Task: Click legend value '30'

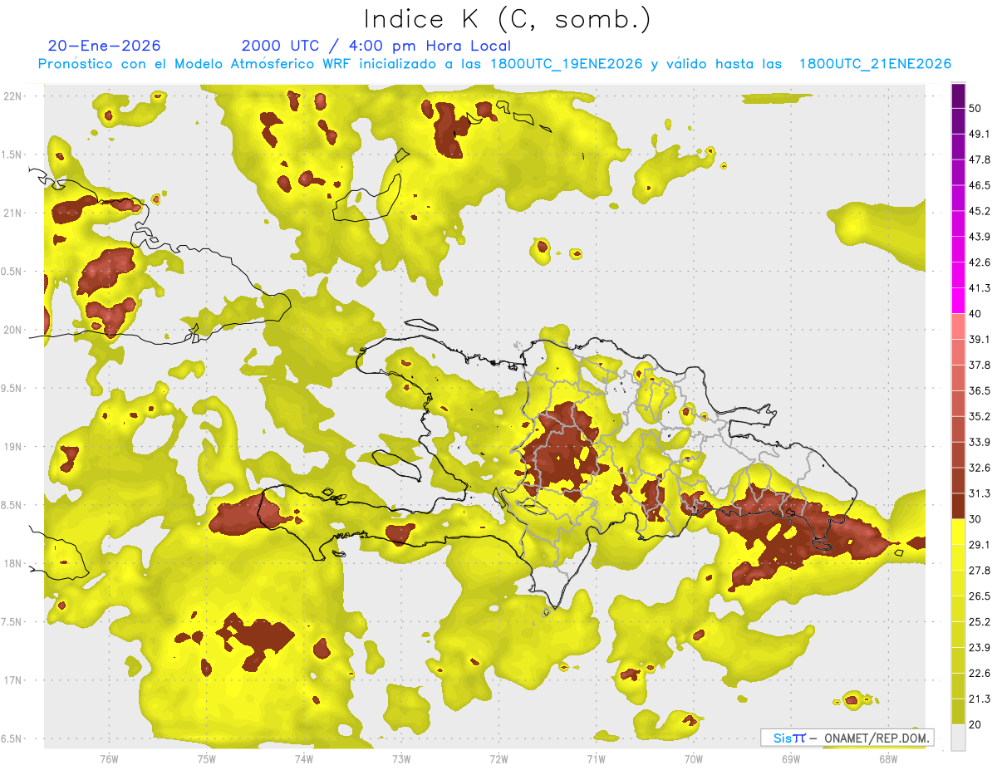Action: (976, 519)
